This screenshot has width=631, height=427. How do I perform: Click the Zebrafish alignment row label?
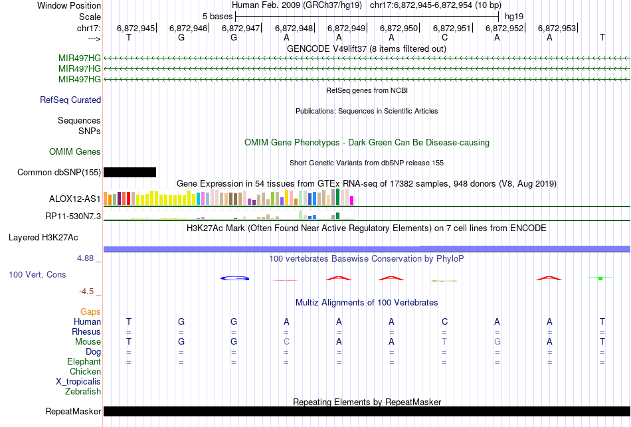click(83, 391)
